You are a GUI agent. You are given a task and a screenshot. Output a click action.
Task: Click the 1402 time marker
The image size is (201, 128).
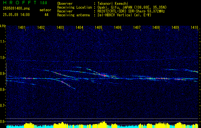(x=41, y=27)
